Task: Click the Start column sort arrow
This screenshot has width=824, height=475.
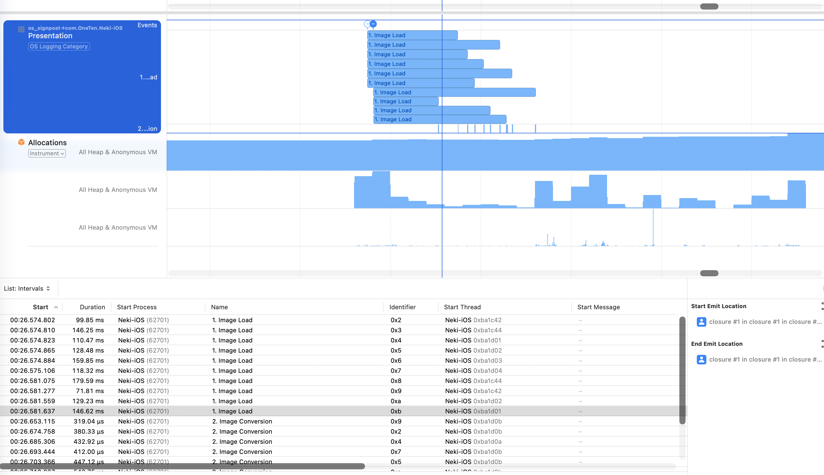Action: [x=56, y=307]
